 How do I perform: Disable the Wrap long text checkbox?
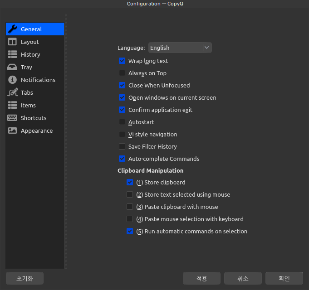pyautogui.click(x=122, y=61)
